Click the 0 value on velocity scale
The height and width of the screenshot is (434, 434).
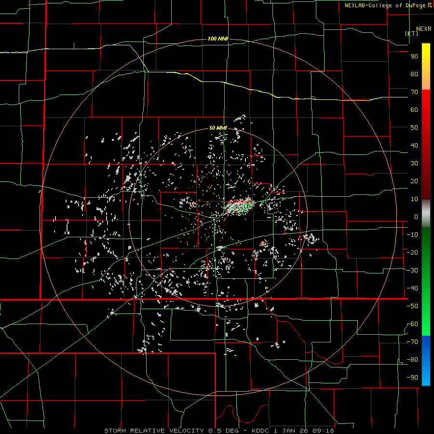tap(416, 217)
